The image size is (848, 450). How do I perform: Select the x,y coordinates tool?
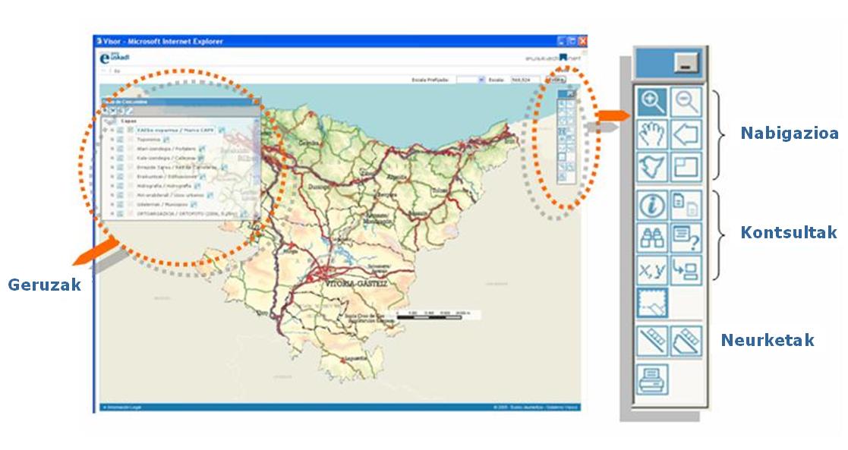652,270
